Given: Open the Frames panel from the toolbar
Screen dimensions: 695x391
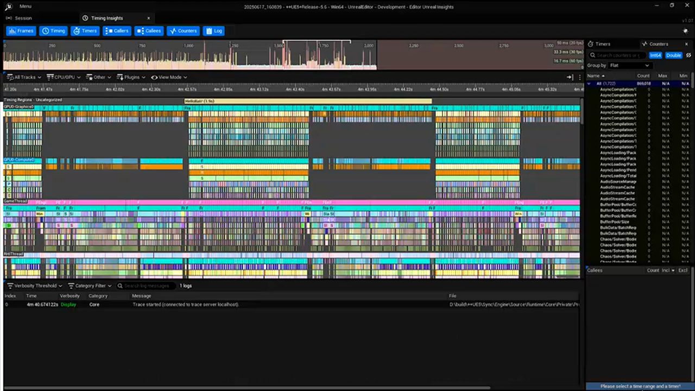Looking at the screenshot, I should [x=22, y=31].
